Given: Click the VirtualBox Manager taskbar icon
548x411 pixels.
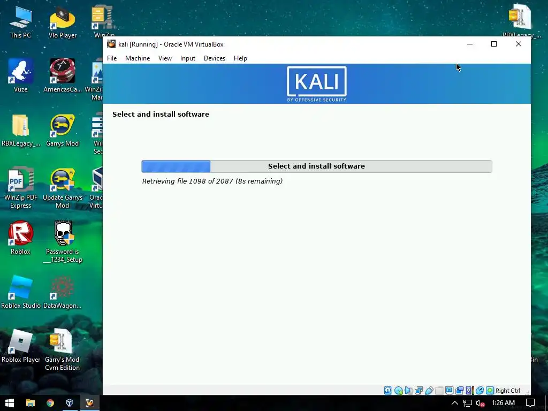Looking at the screenshot, I should click(x=70, y=403).
